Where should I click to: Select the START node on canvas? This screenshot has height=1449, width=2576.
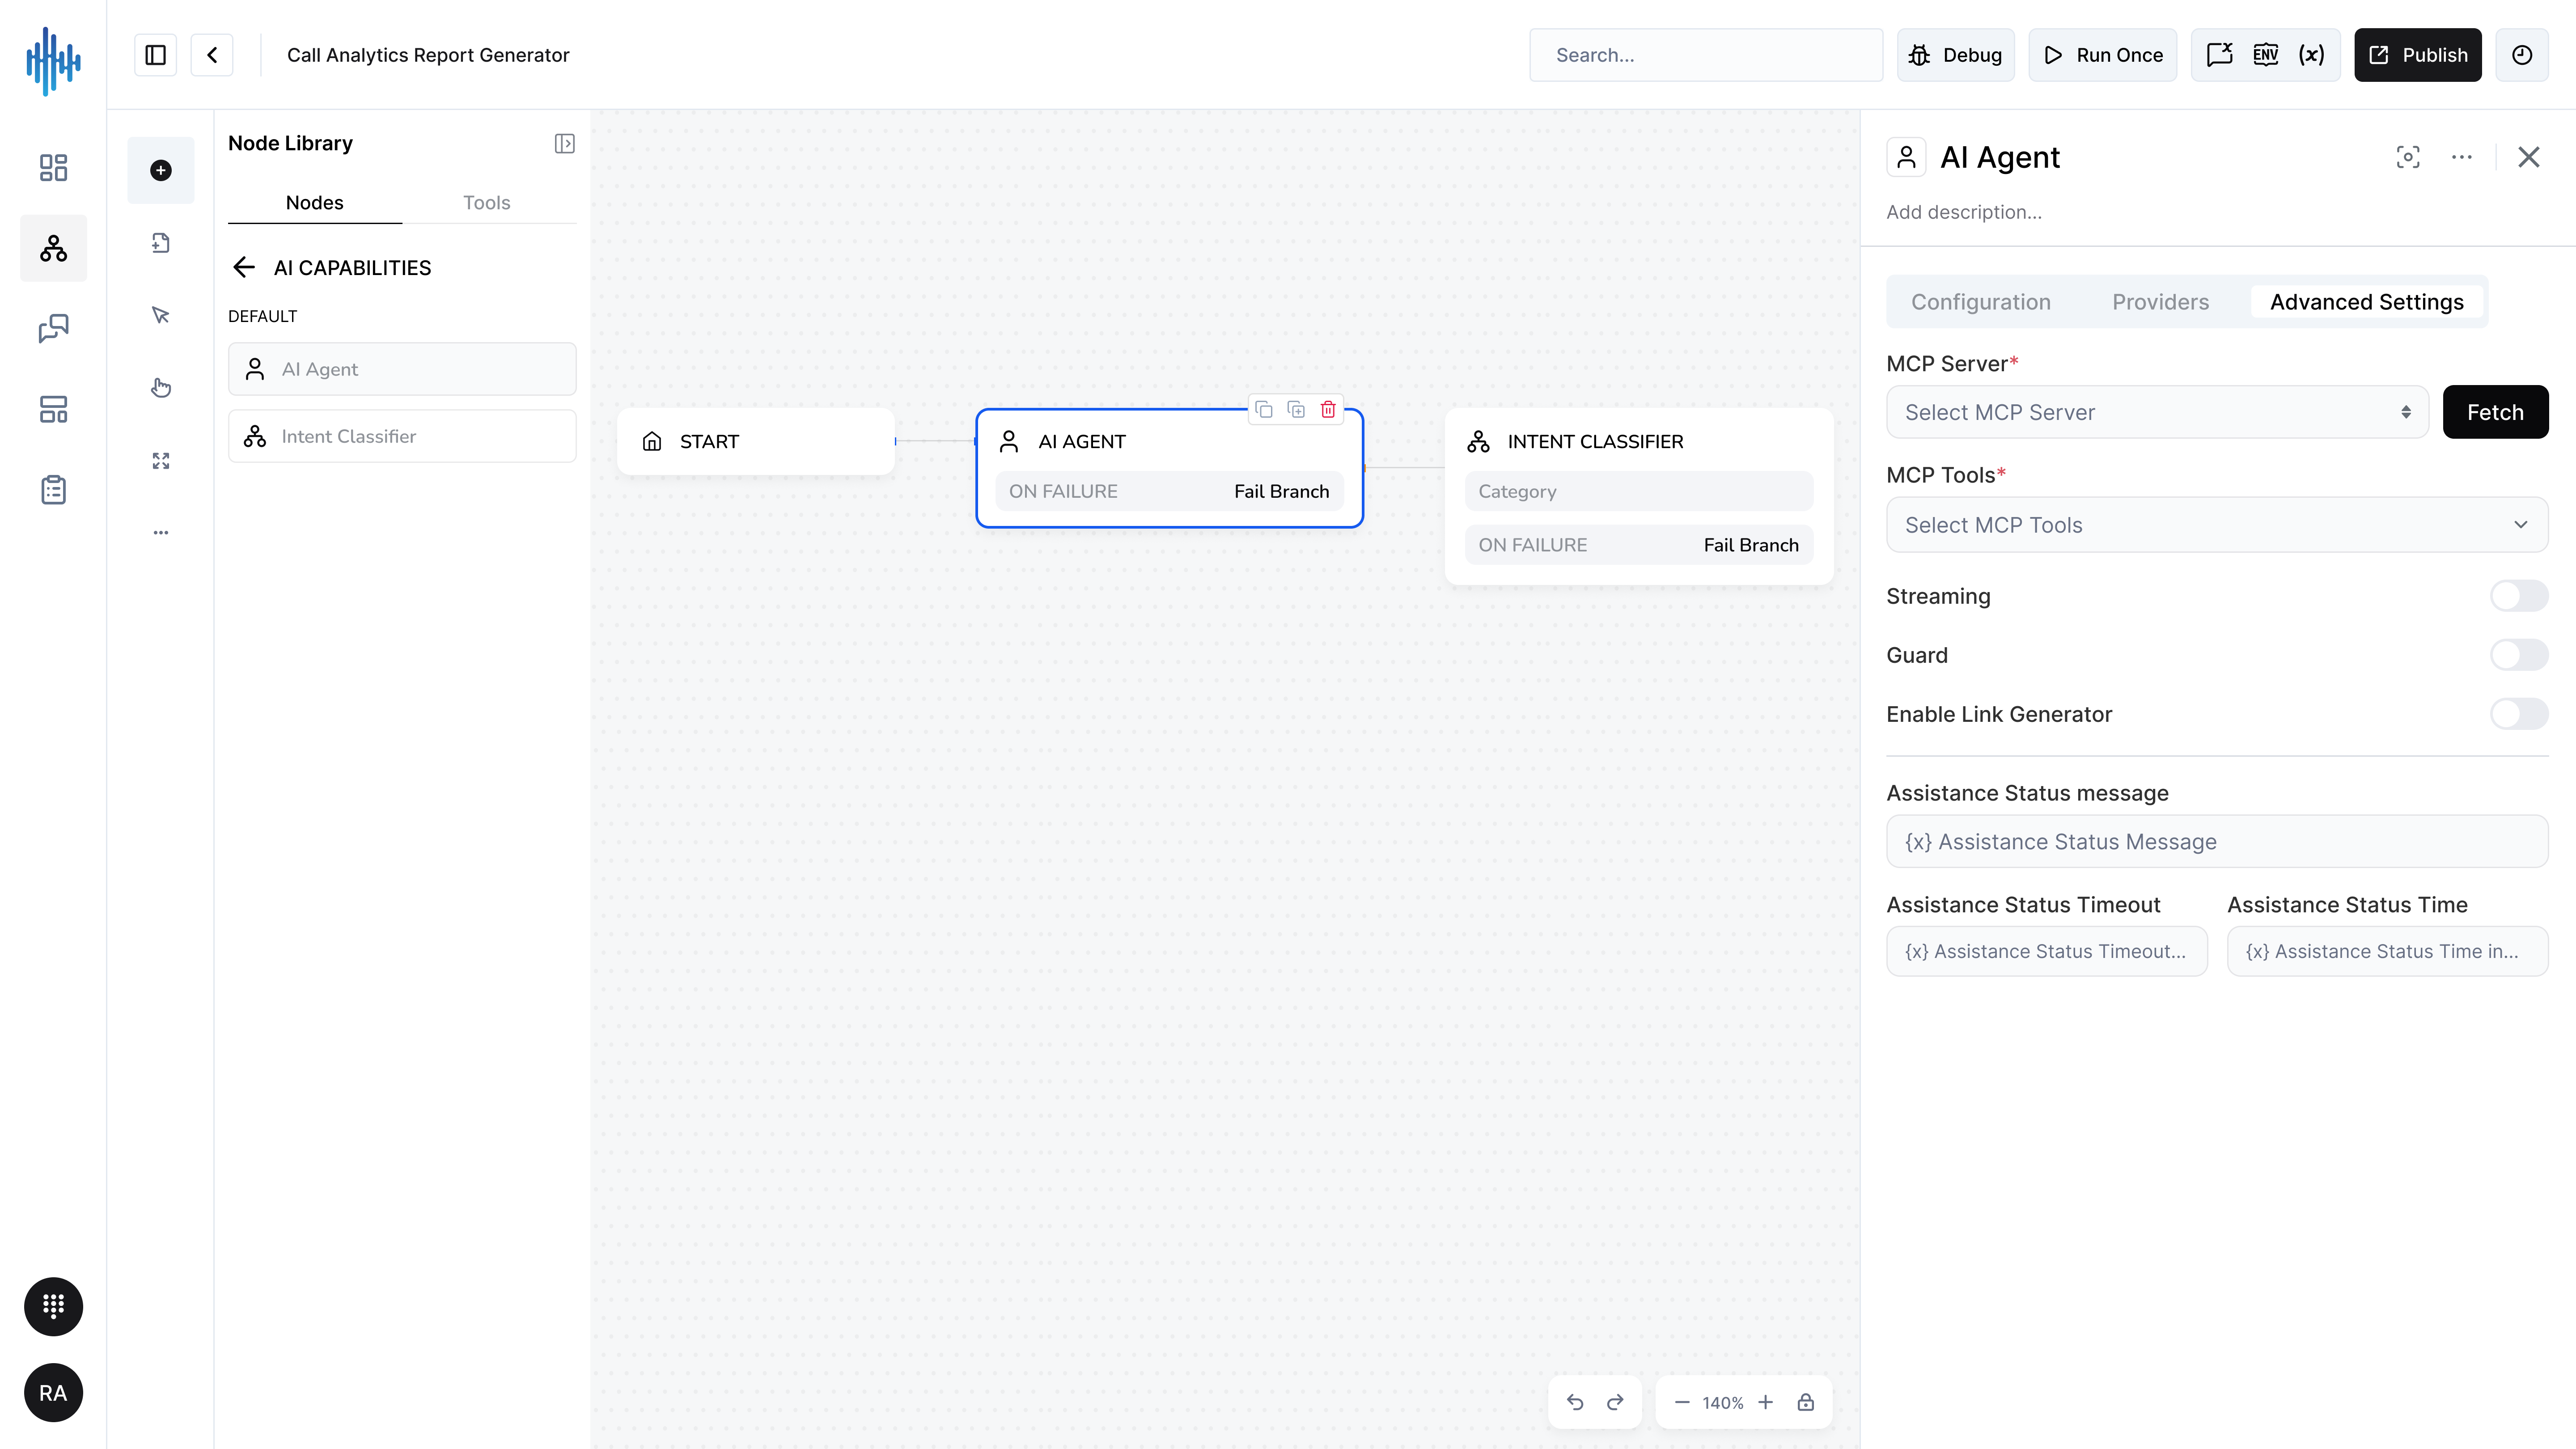coord(756,441)
